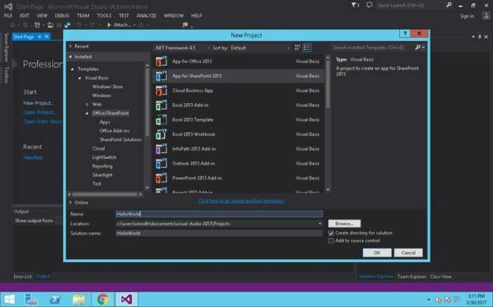This screenshot has width=493, height=307.
Task: Choose the InfoPath 2013 Add-in icon
Action: point(161,149)
